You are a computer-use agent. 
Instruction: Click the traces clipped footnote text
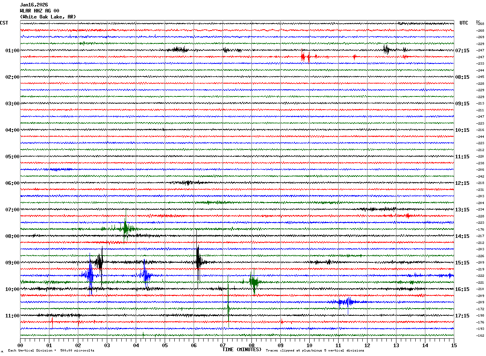(315, 350)
